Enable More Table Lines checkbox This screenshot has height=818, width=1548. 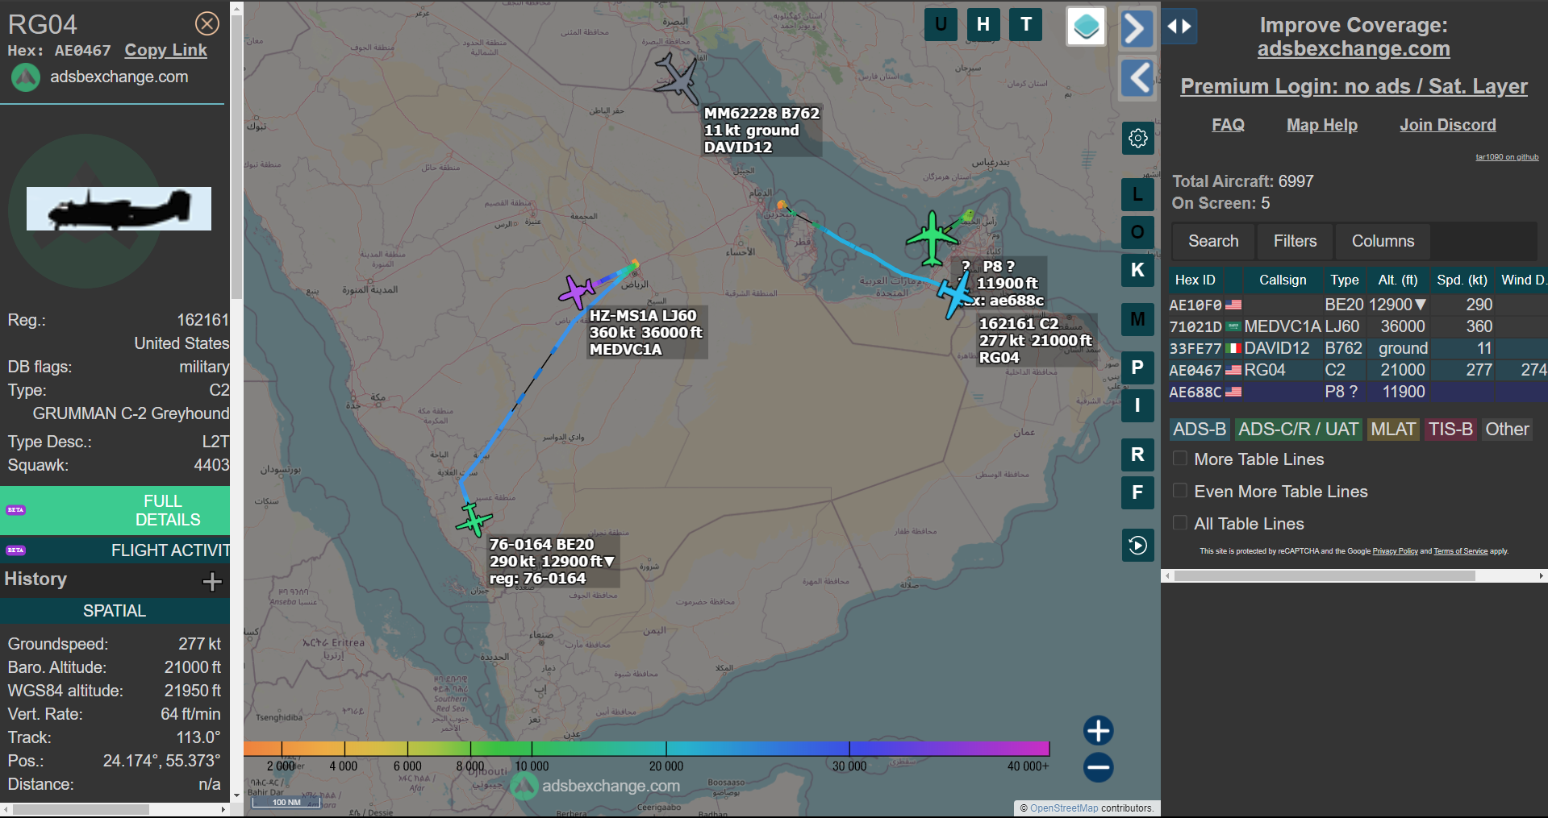point(1180,459)
